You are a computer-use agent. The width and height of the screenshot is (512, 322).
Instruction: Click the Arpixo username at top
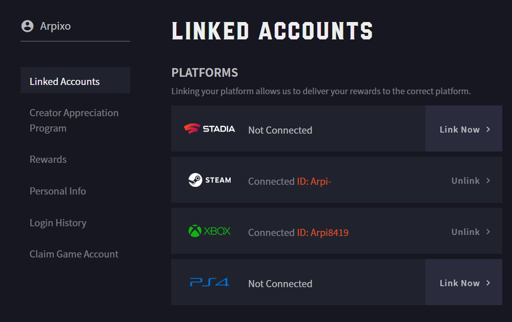(55, 26)
